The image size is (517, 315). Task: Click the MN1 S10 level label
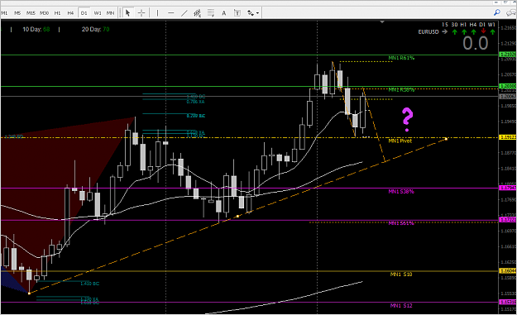(401, 274)
